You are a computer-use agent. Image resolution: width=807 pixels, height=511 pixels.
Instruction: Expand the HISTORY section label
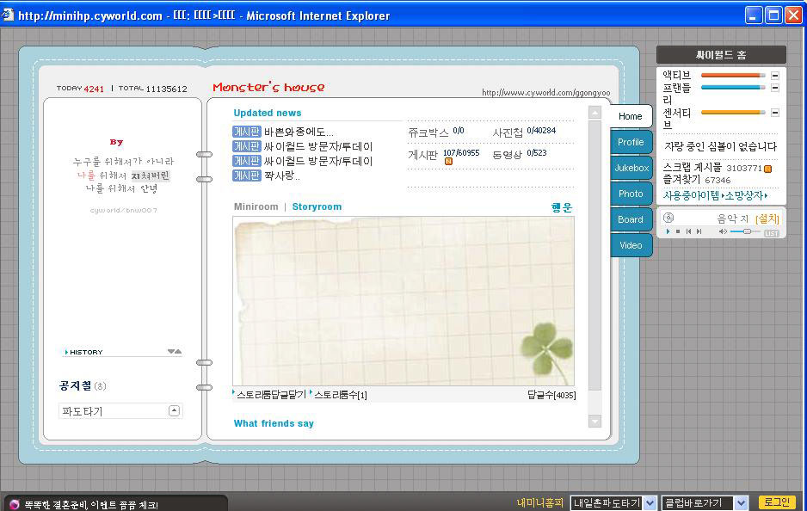pyautogui.click(x=84, y=352)
